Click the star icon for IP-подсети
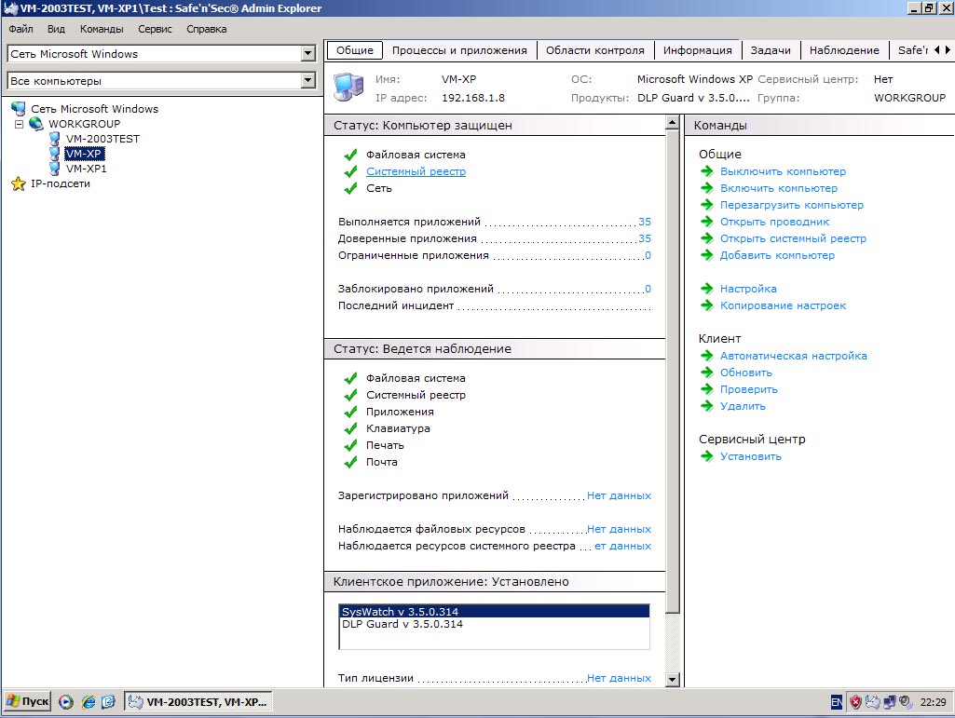 coord(19,183)
